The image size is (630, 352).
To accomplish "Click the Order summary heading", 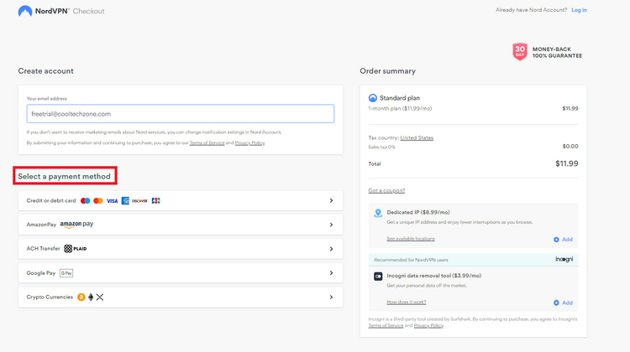I will tap(388, 71).
